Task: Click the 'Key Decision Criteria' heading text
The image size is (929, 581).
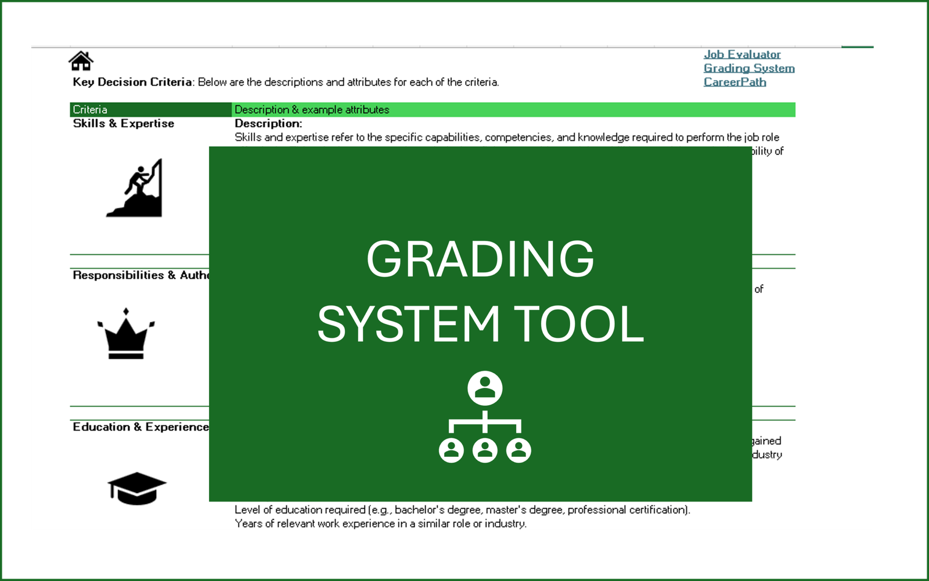Action: (x=132, y=82)
